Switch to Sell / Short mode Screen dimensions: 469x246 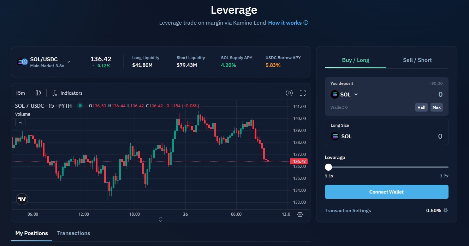[x=417, y=60]
